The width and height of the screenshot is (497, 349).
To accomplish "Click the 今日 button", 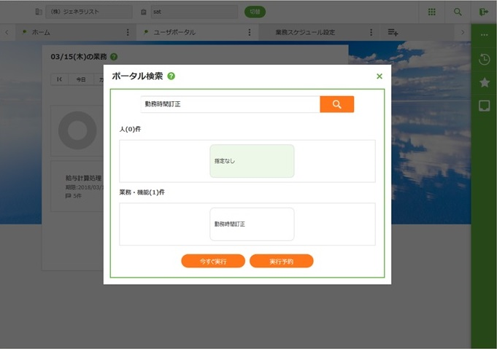I will pos(81,79).
